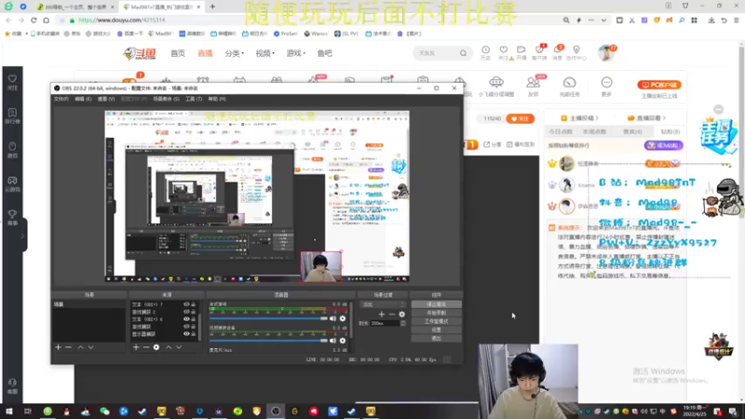Mute second audio track in OBS mixer
Viewport: 745px width, 419px height.
[333, 341]
